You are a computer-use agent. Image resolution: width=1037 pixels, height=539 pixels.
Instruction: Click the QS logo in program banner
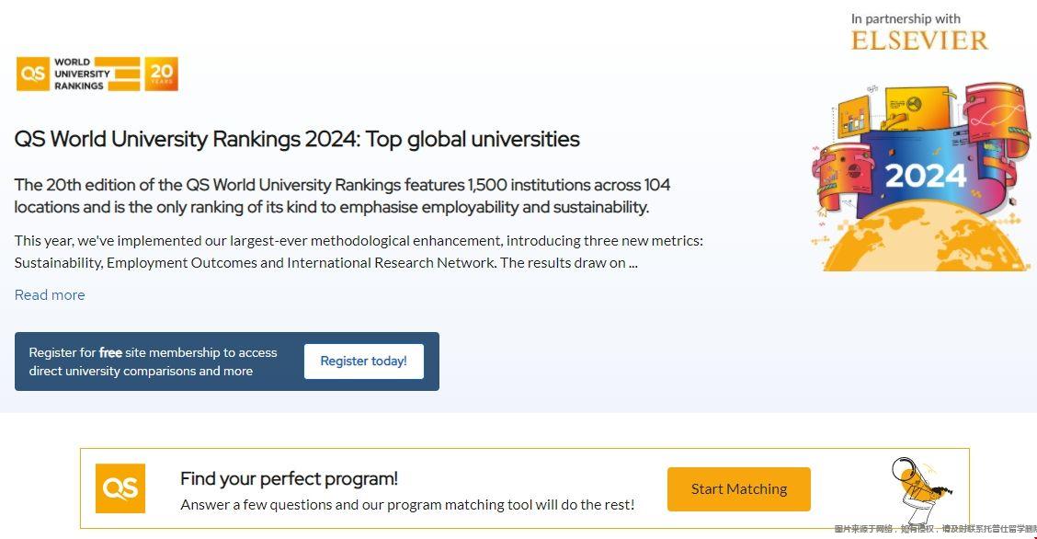[120, 488]
